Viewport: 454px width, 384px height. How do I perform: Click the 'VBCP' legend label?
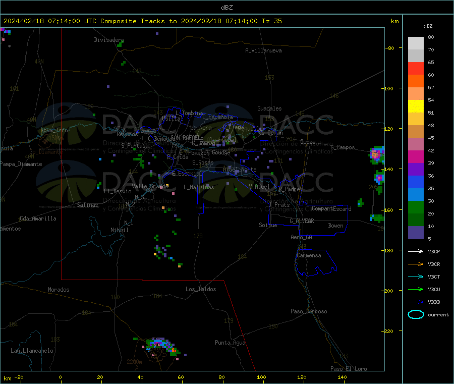click(434, 251)
